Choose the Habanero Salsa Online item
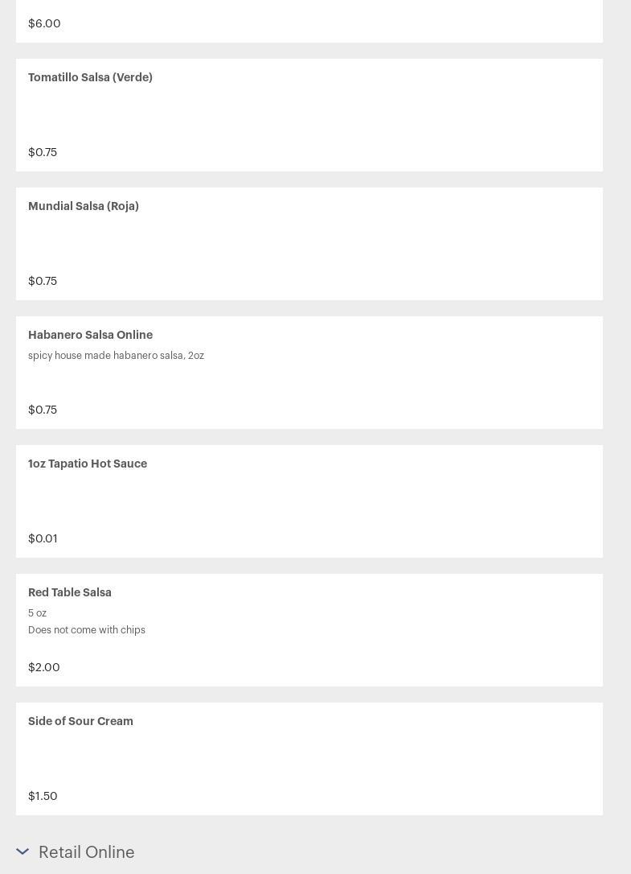 [90, 335]
